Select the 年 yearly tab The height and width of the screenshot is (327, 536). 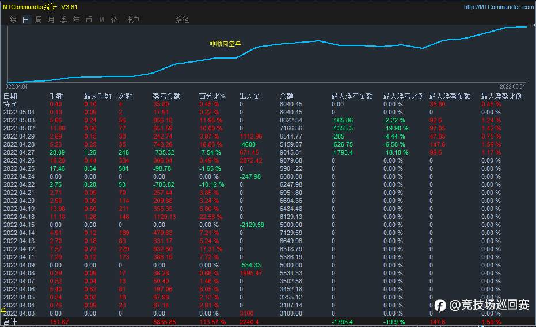pos(76,20)
